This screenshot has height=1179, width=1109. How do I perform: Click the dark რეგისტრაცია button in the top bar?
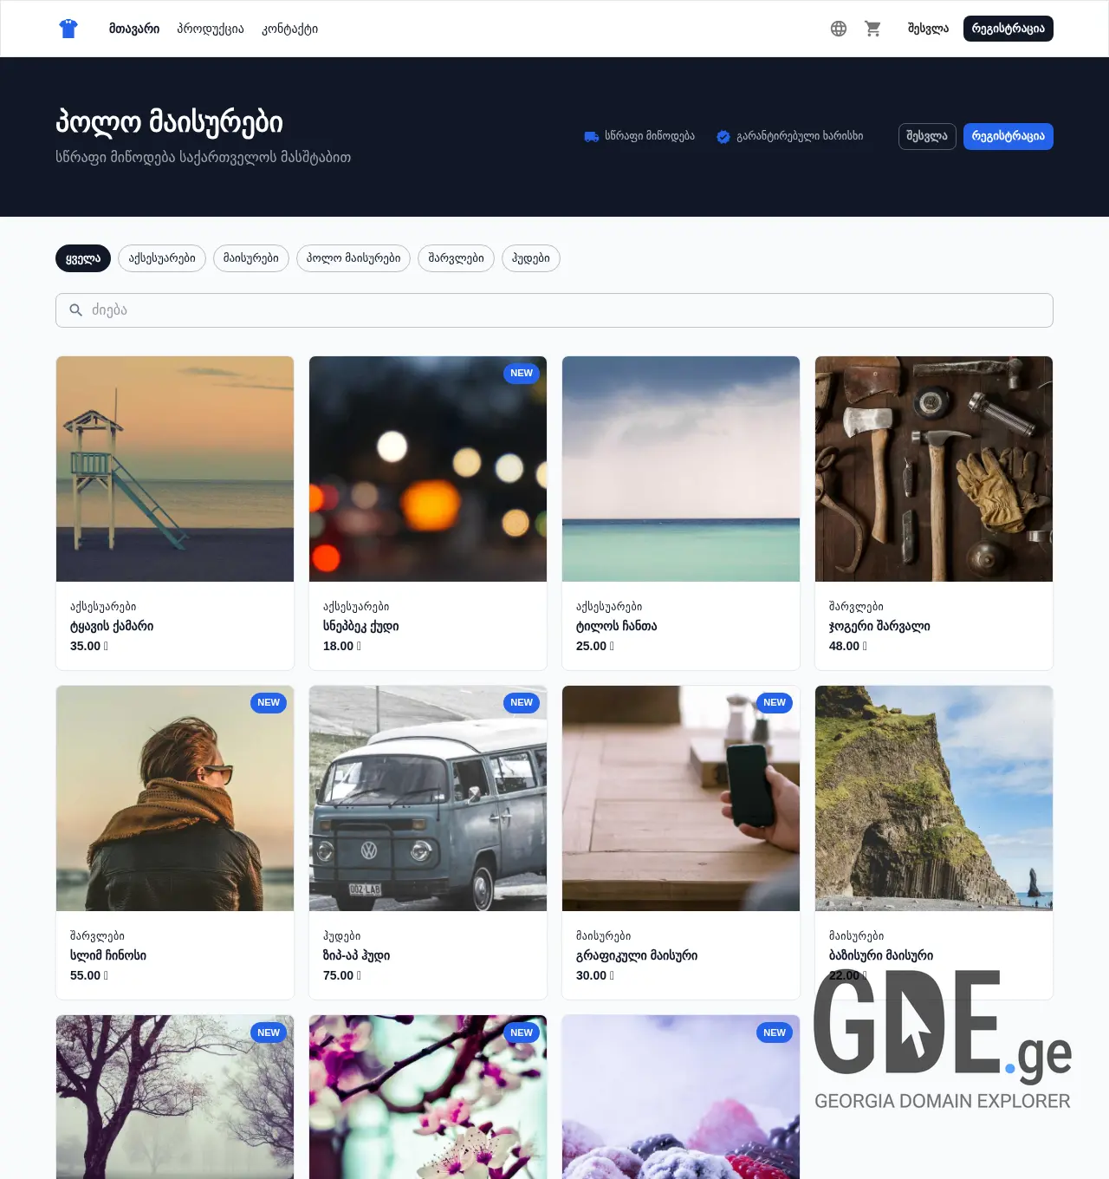pos(1008,29)
